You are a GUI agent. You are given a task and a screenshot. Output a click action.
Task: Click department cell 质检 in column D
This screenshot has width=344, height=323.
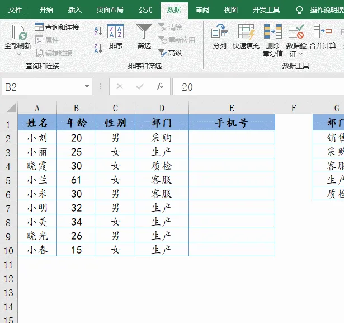point(162,166)
